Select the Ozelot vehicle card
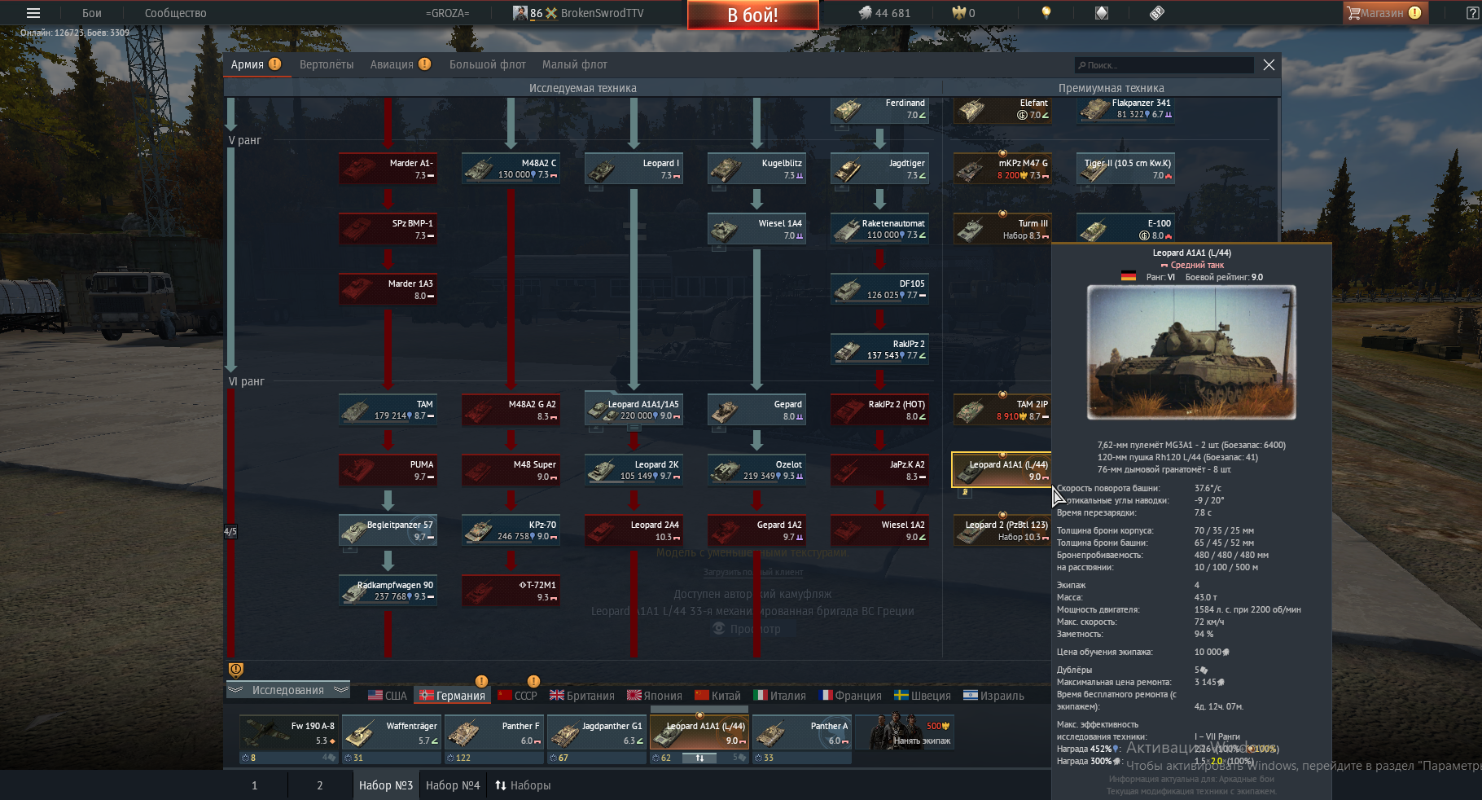The width and height of the screenshot is (1482, 800). 756,470
